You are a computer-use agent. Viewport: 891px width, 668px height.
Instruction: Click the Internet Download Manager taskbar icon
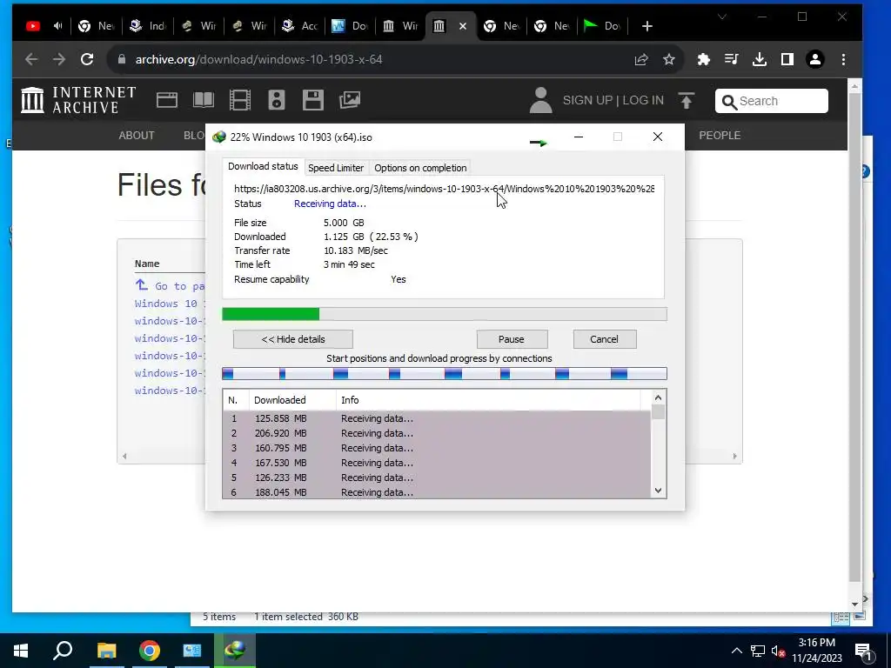coord(235,651)
